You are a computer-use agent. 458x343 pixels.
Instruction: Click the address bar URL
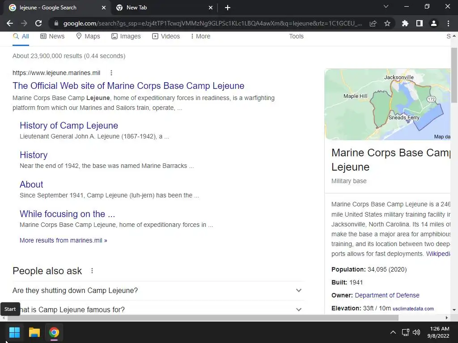(x=212, y=23)
